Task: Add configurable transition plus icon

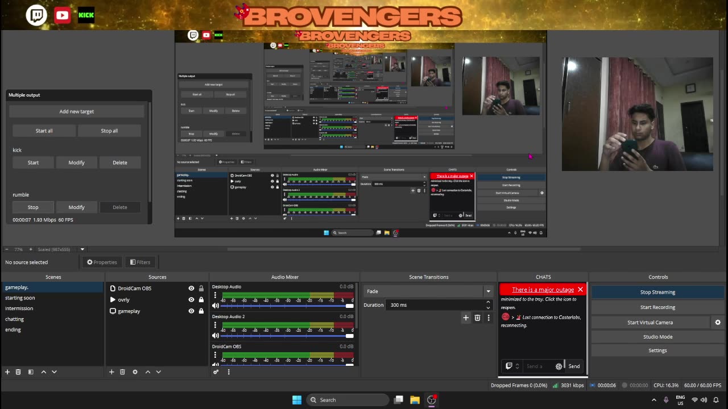Action: click(x=466, y=318)
